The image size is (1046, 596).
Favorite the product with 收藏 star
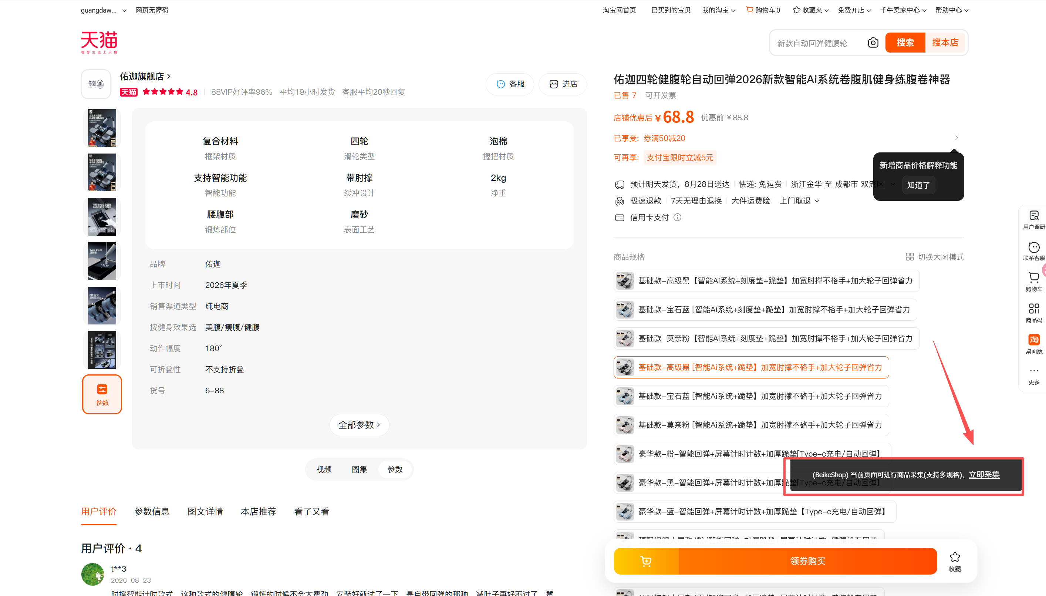[955, 562]
